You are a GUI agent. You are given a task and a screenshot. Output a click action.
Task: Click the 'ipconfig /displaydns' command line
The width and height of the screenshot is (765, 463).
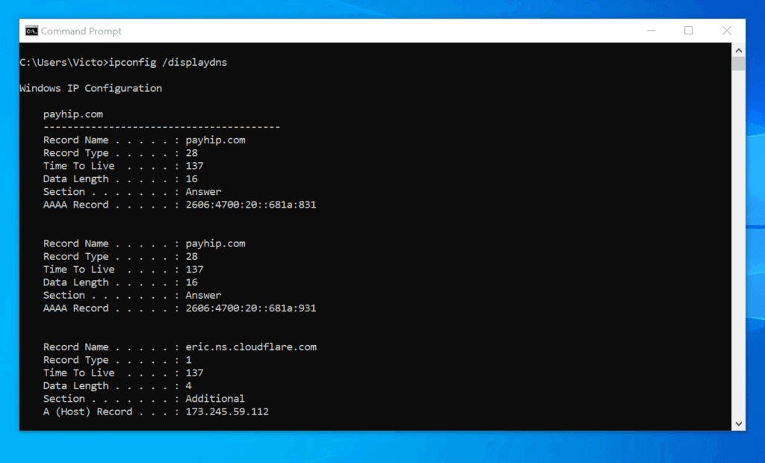[123, 63]
